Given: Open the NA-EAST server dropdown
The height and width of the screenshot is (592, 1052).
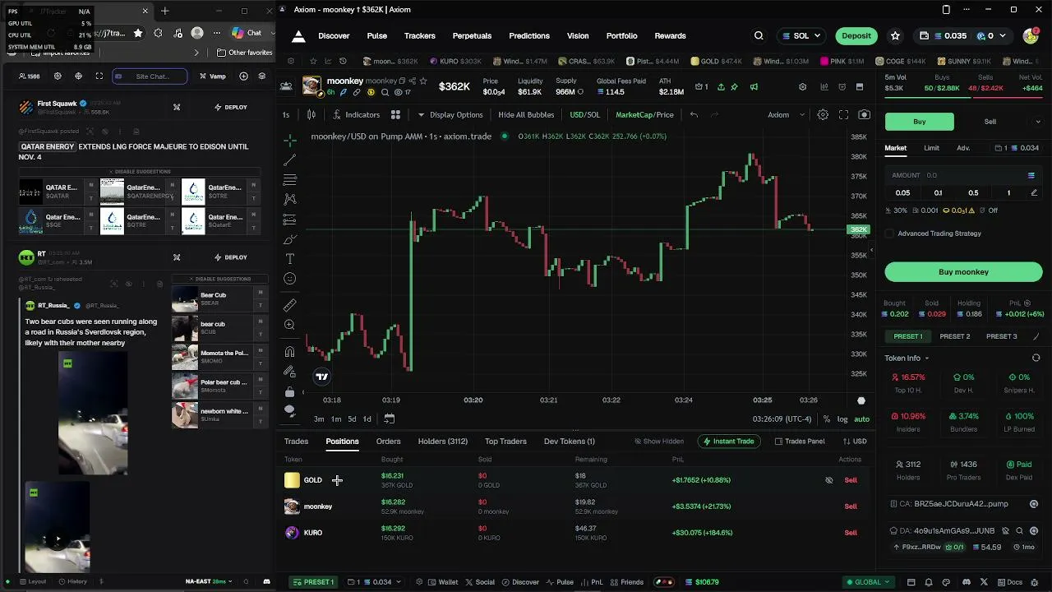Looking at the screenshot, I should coord(209,581).
